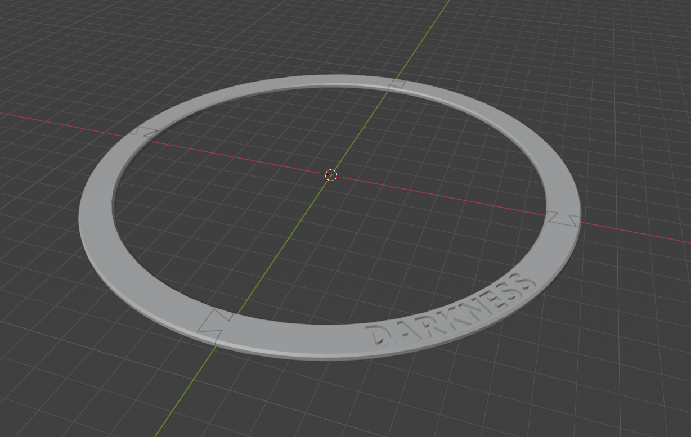The width and height of the screenshot is (691, 437).
Task: Select the embossed DARKNESS lettering on the ring
Action: [x=451, y=310]
